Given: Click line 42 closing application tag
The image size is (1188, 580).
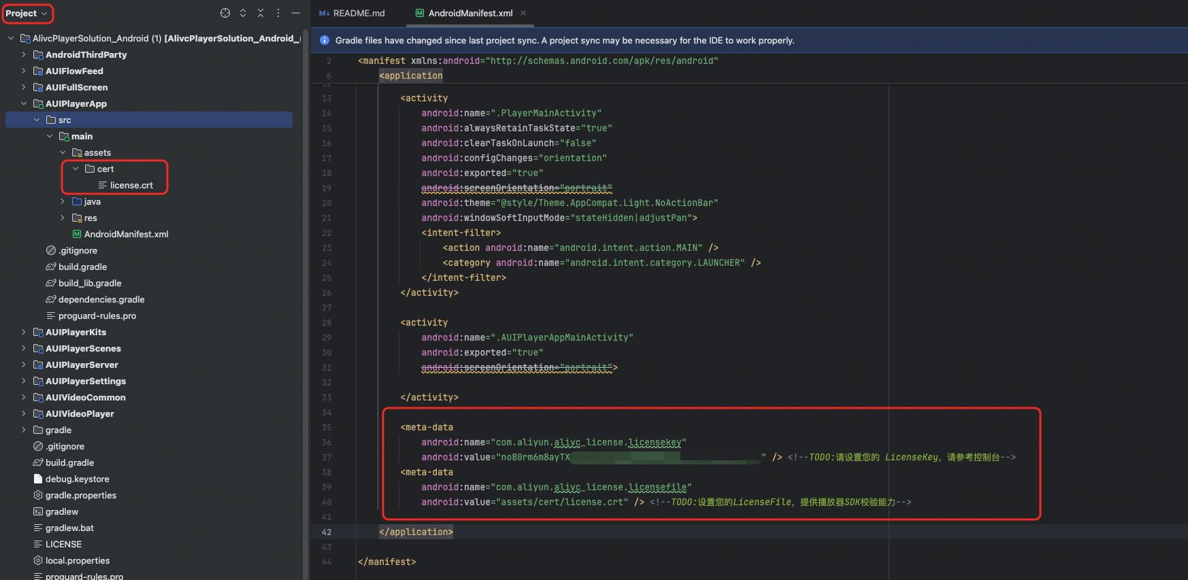Looking at the screenshot, I should click(416, 532).
